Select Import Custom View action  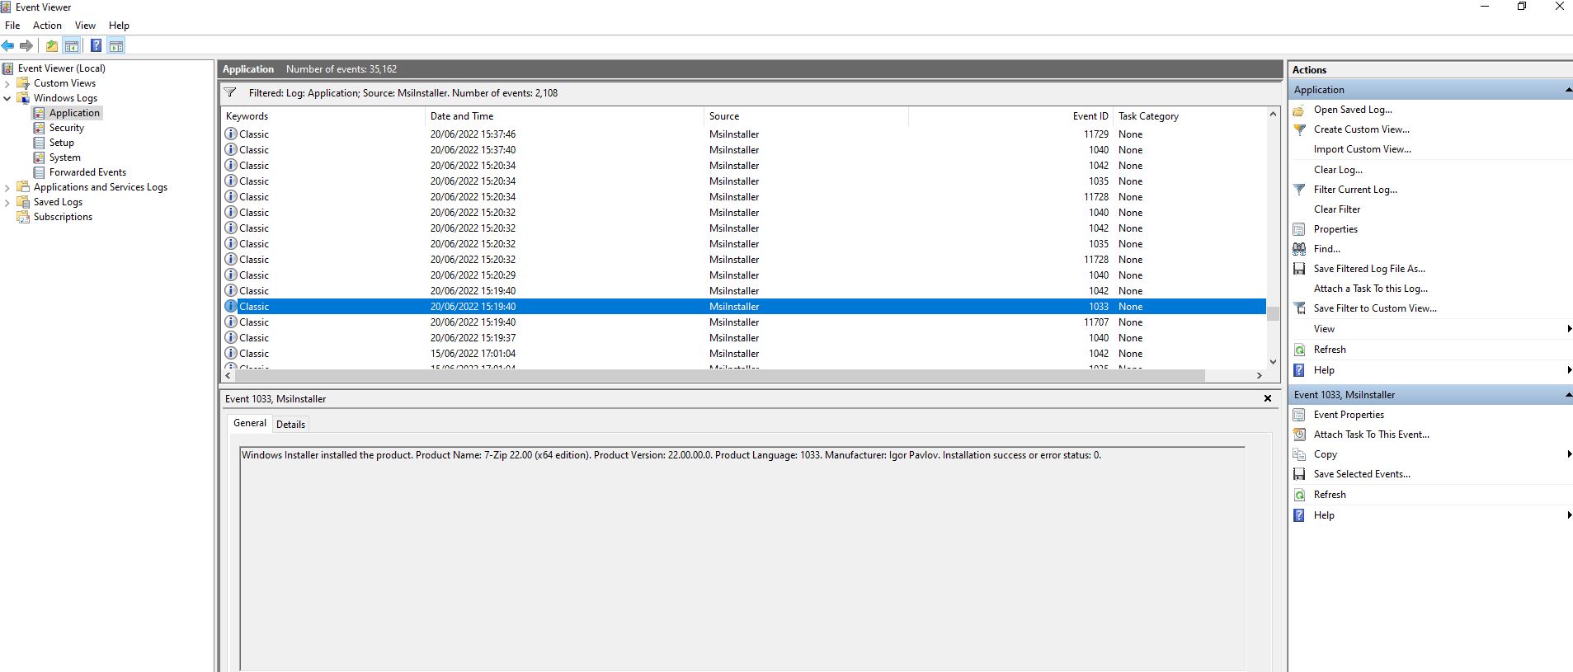(x=1363, y=149)
